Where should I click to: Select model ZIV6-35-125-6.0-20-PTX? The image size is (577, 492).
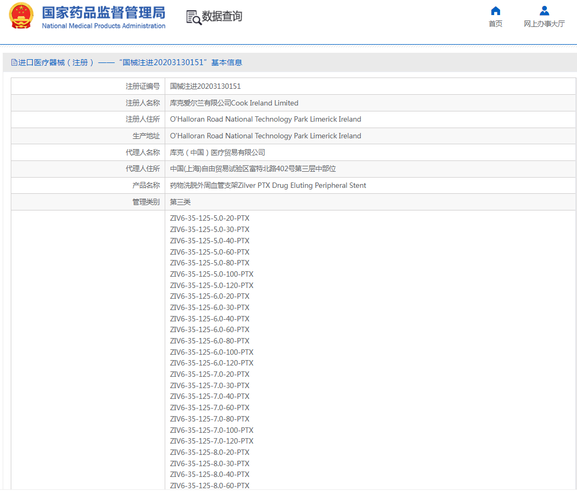[209, 296]
